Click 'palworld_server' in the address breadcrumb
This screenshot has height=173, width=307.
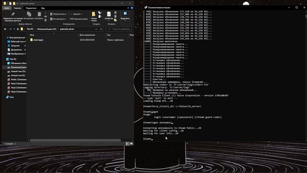click(67, 29)
